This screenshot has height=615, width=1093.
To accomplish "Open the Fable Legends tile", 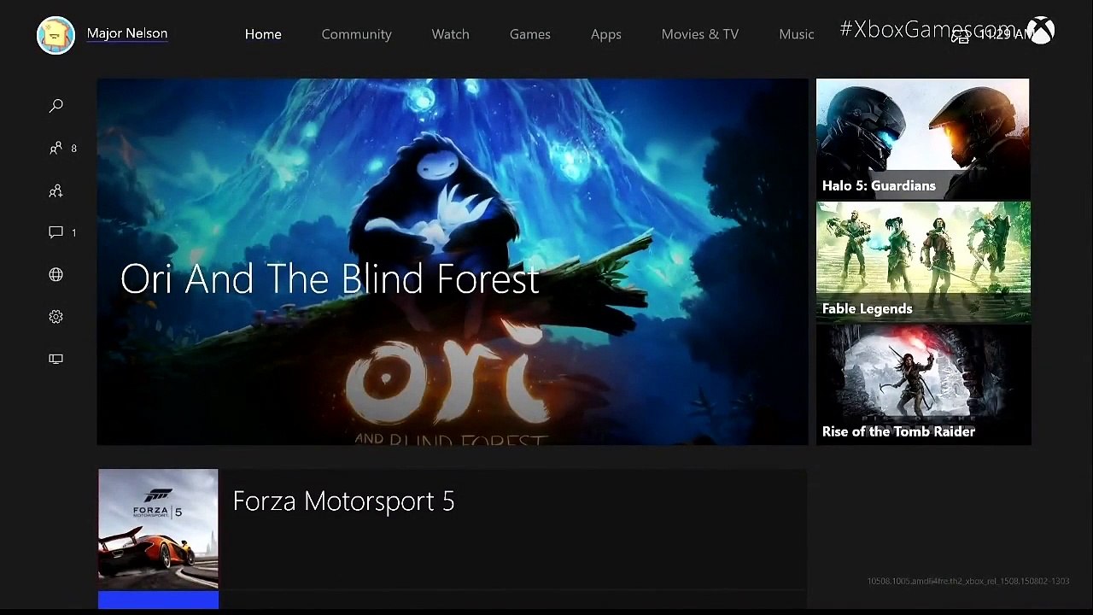I will [923, 262].
